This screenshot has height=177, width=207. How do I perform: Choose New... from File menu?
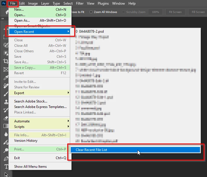[40, 10]
